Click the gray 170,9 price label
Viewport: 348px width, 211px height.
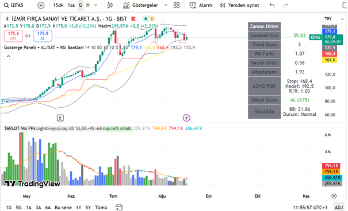[x=330, y=48]
